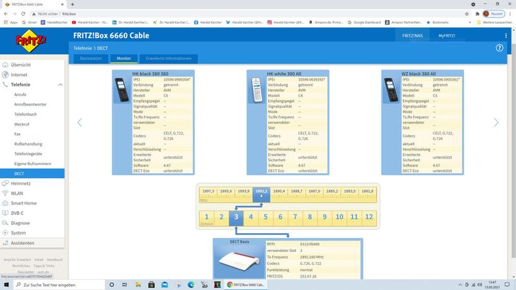Open File Explorer from the taskbar
The height and width of the screenshot is (290, 516).
[x=138, y=285]
